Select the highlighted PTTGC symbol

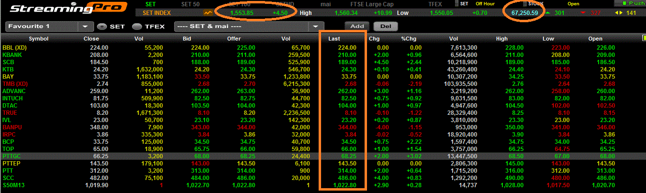[x=13, y=156]
